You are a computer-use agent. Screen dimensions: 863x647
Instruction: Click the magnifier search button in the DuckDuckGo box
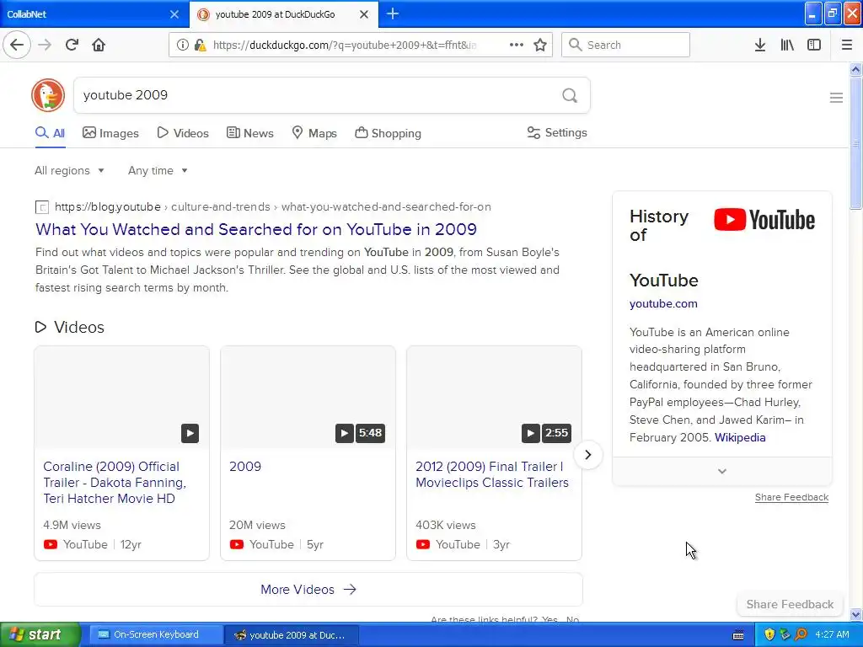click(x=570, y=96)
